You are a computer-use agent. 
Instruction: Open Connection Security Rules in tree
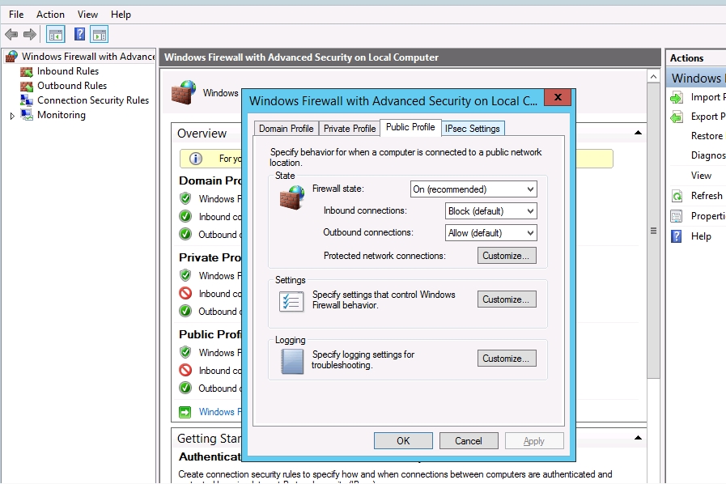coord(92,100)
